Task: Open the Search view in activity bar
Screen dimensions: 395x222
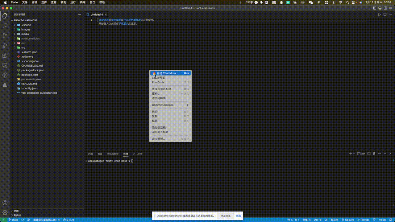Action: pos(5,26)
